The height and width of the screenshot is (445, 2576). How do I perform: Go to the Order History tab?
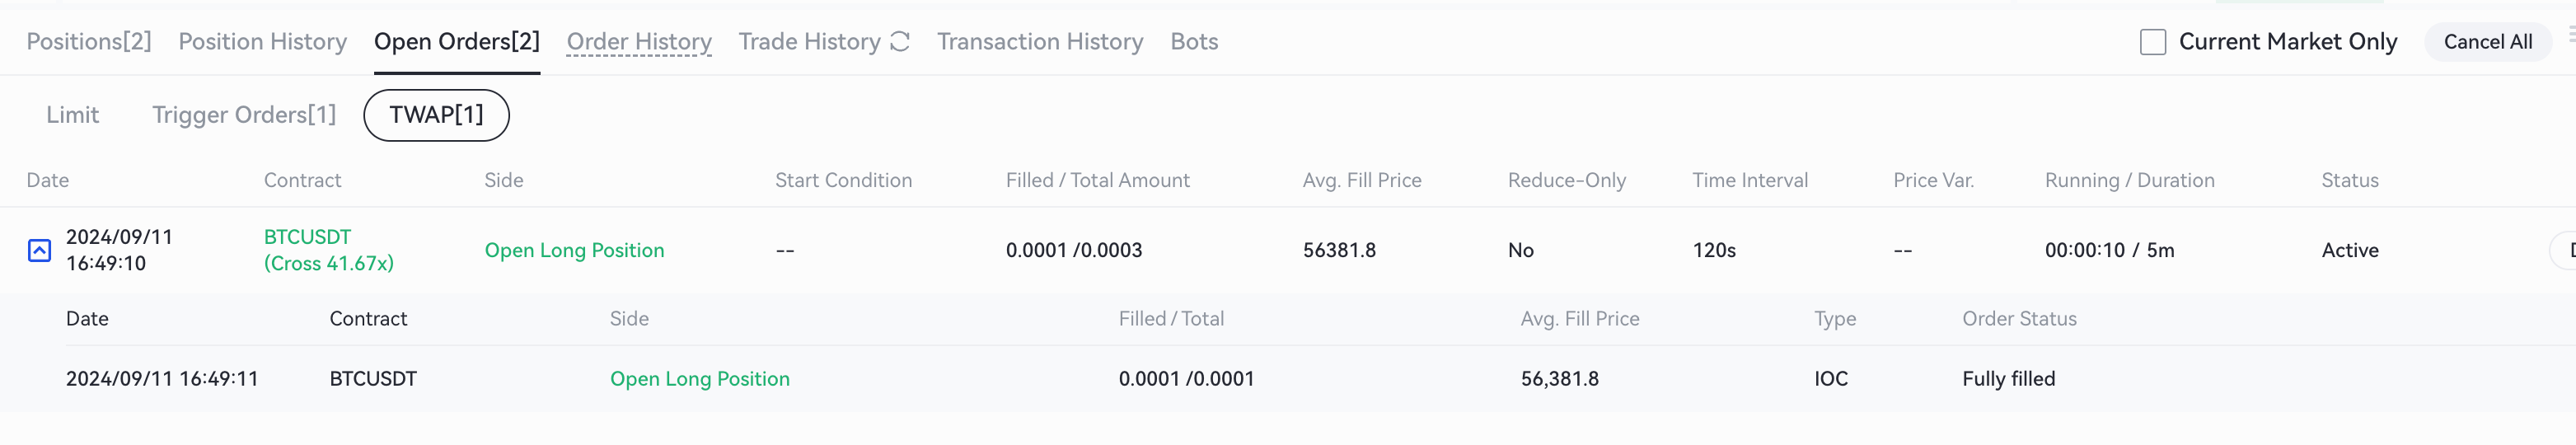639,41
